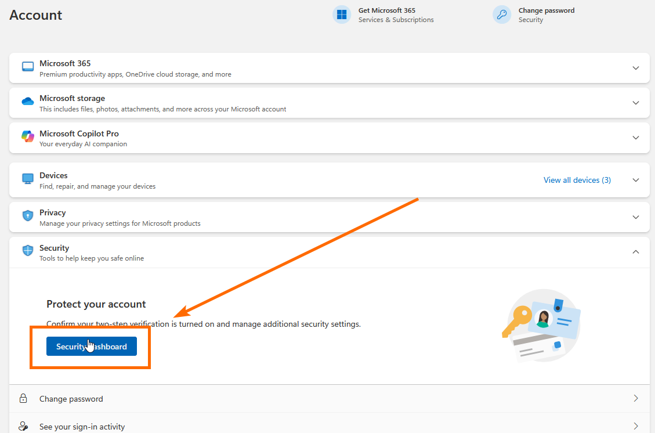Viewport: 655px width, 433px height.
Task: Click the Microsoft storage cloud icon
Action: (x=28, y=102)
